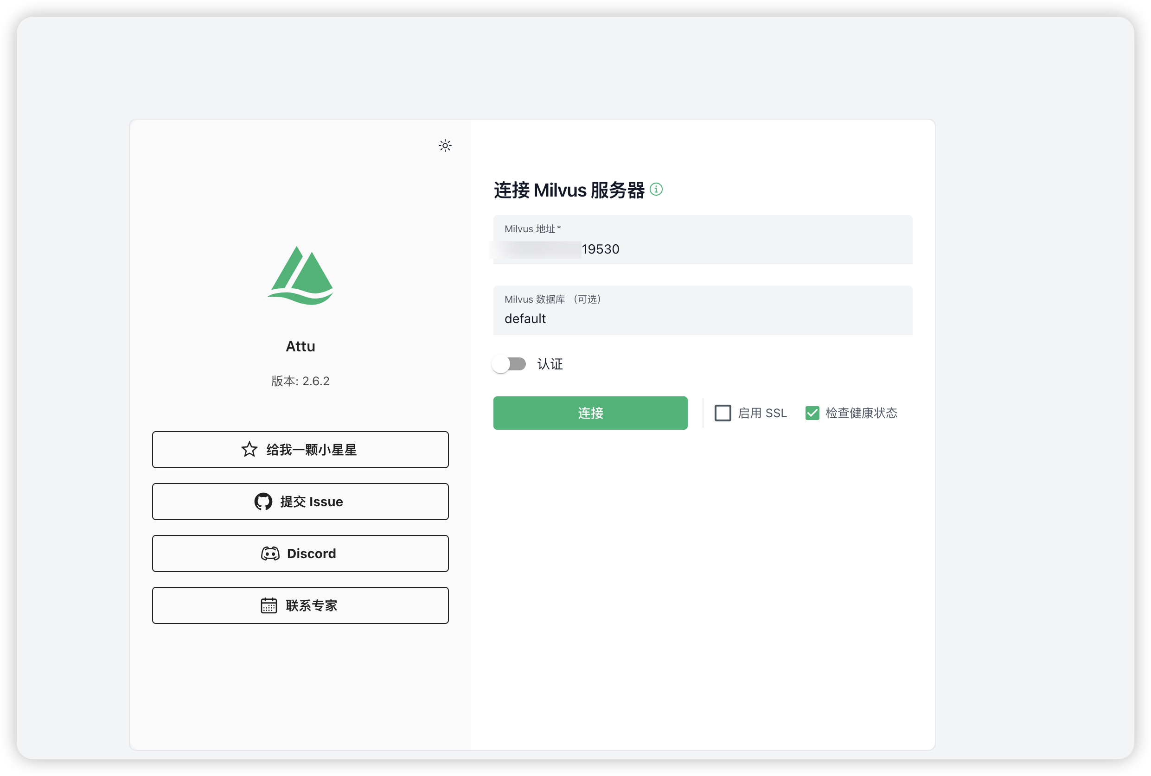The image size is (1151, 776).
Task: Click the green Attu sailboat logo
Action: point(301,275)
